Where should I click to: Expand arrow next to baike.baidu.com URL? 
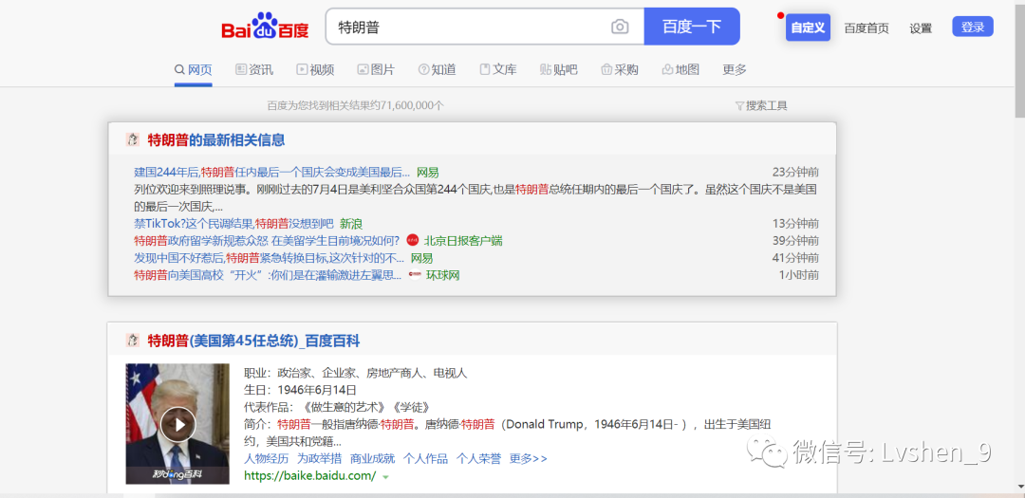click(385, 477)
